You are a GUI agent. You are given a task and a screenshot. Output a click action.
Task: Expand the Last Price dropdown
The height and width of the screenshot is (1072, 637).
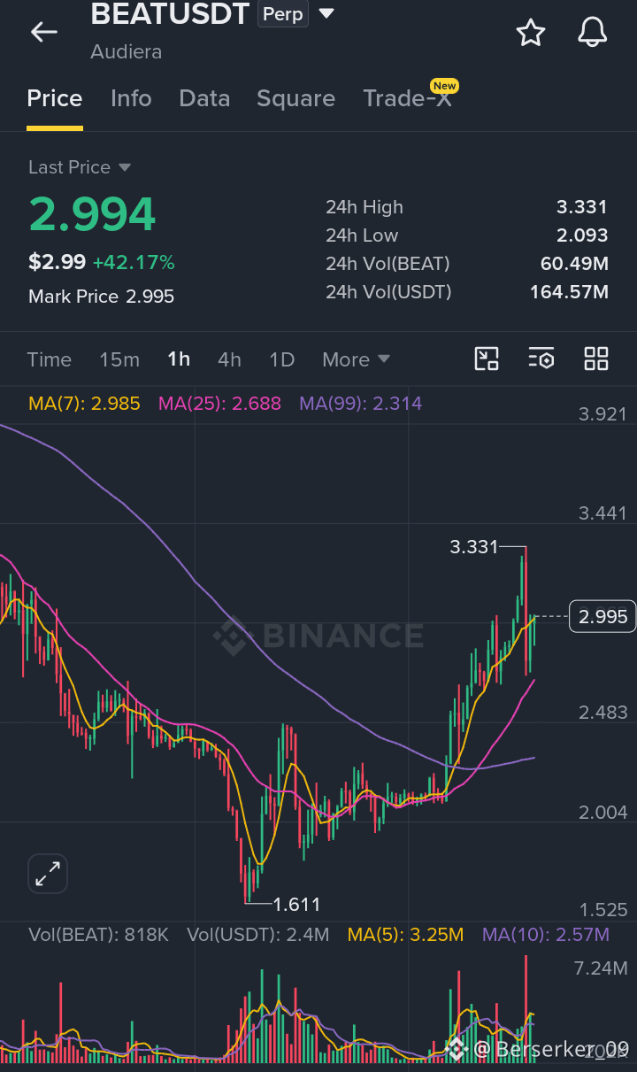pos(125,167)
